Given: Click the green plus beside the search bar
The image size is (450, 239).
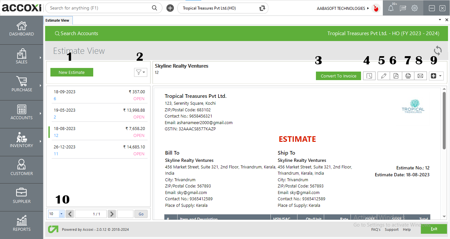Looking at the screenshot, I should pos(170,8).
